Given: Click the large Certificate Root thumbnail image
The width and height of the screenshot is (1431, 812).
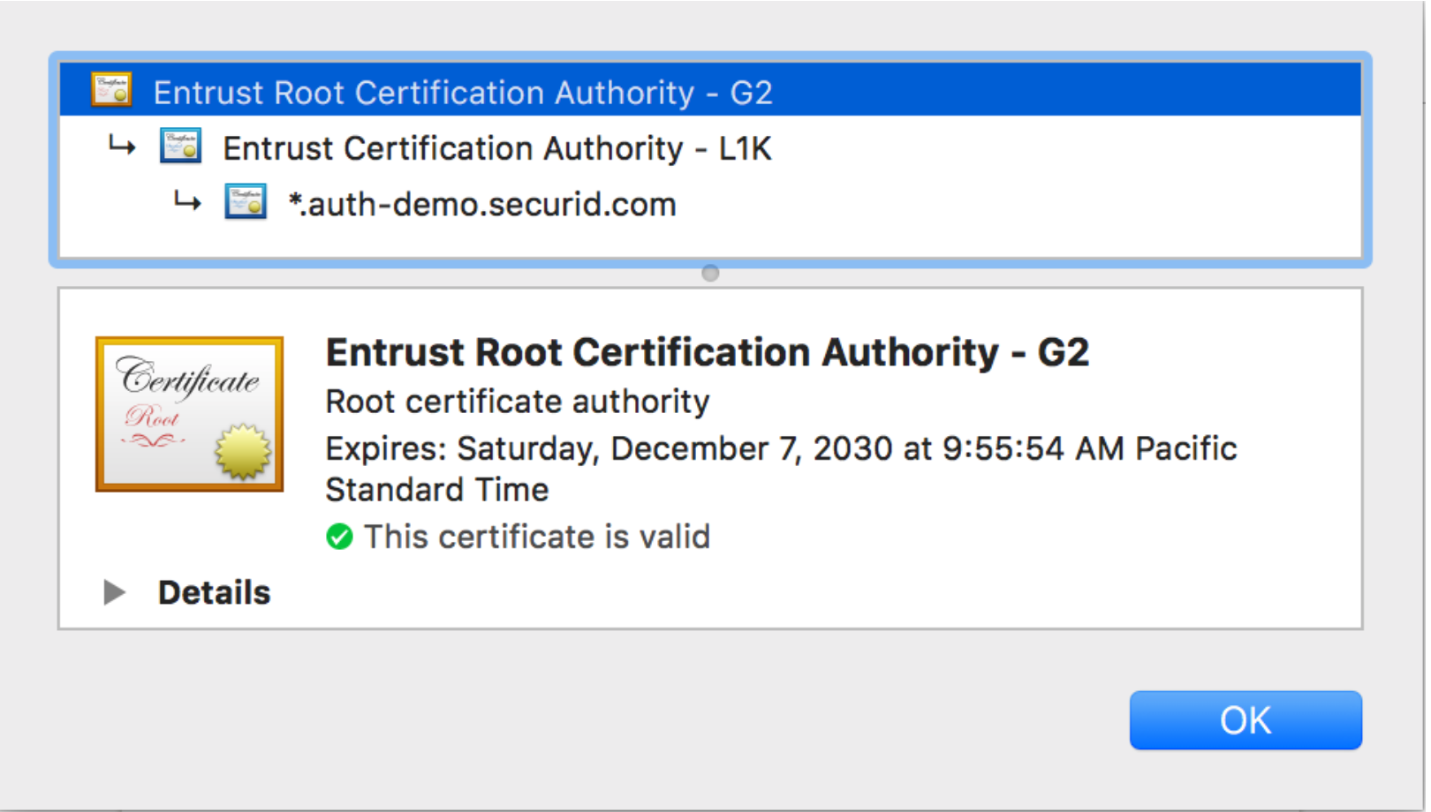Looking at the screenshot, I should (189, 414).
